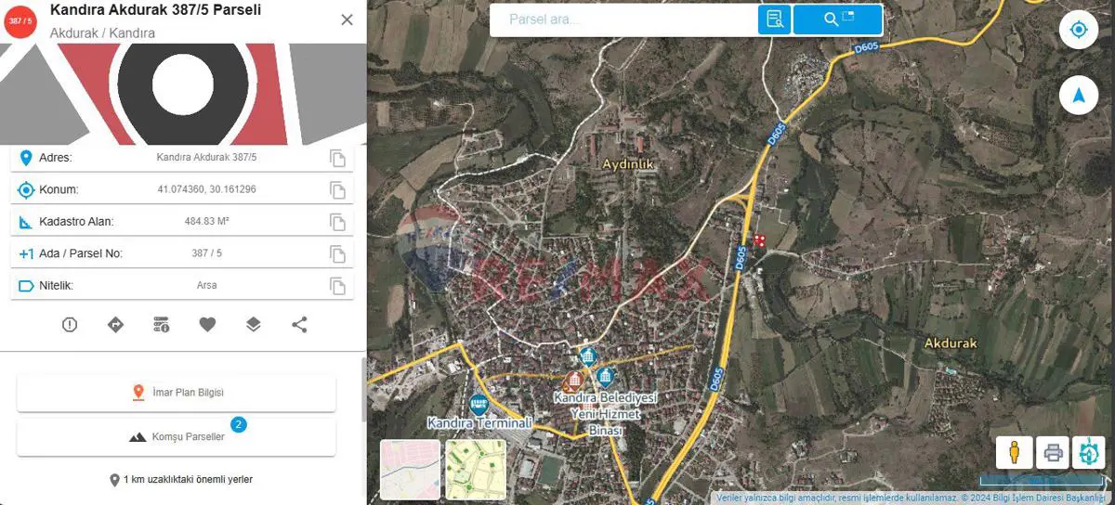Share the parcel using the share icon
Screen dimensions: 1115x505
click(x=299, y=324)
